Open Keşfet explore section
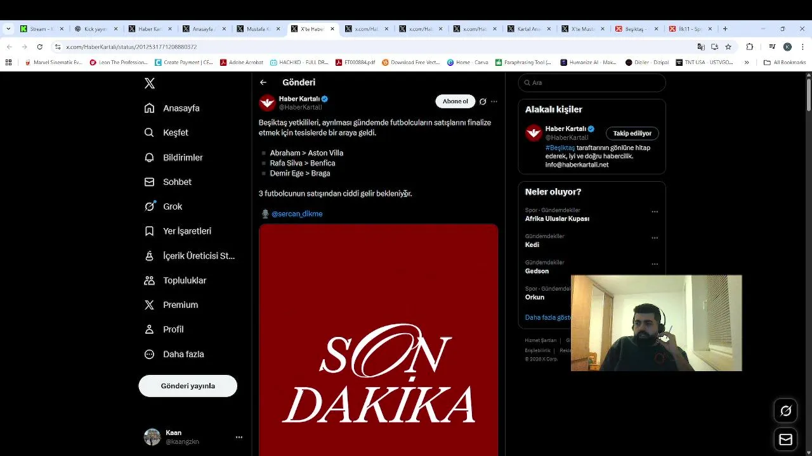 (166, 132)
